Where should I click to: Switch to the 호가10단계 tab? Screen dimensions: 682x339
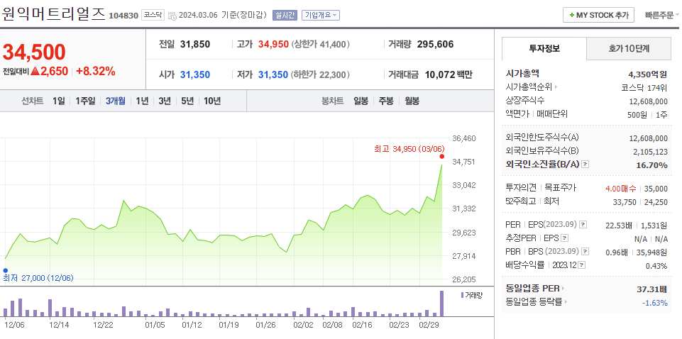[629, 49]
